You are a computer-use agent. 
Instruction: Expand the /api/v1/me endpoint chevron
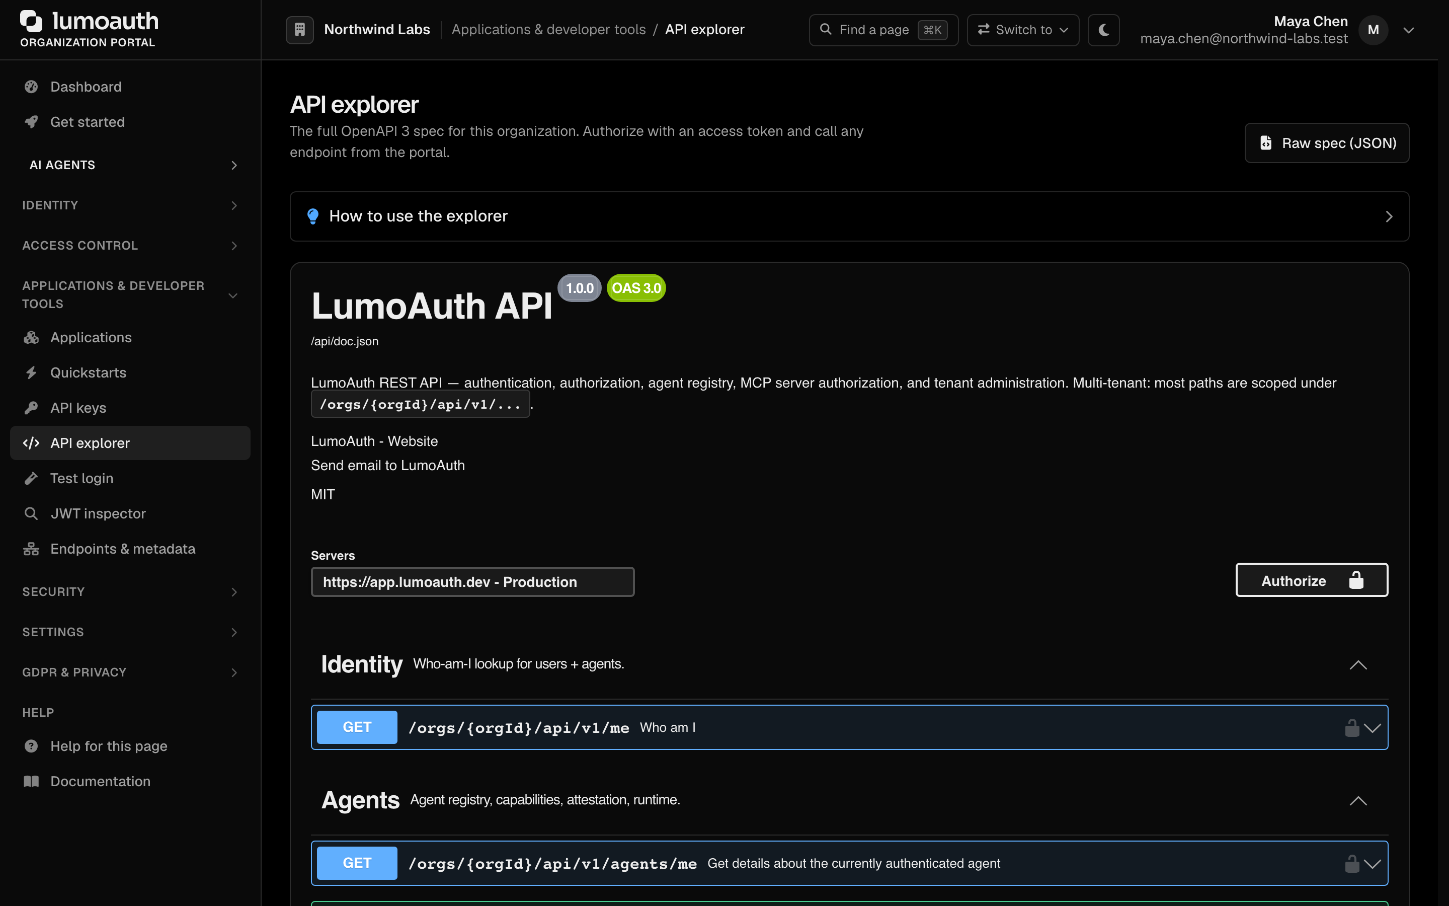click(x=1372, y=729)
